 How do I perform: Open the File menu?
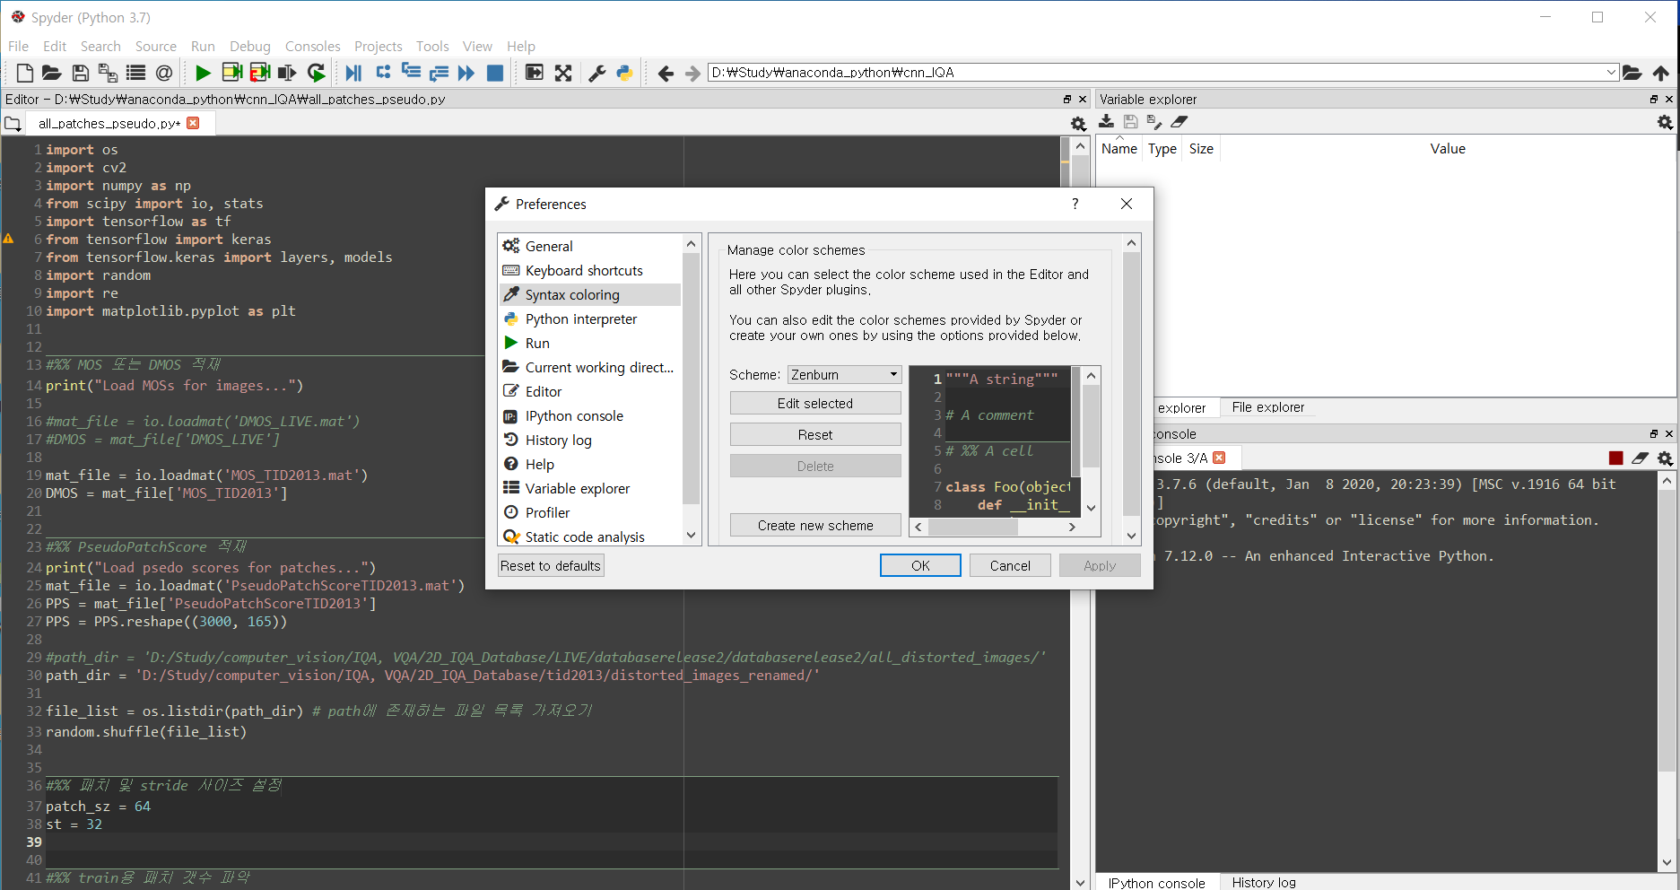click(x=18, y=47)
